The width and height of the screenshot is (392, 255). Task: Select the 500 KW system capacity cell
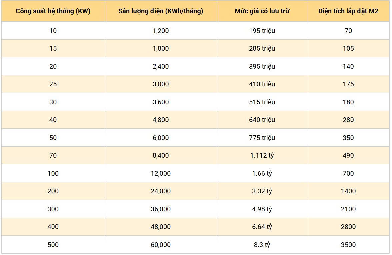pyautogui.click(x=53, y=245)
